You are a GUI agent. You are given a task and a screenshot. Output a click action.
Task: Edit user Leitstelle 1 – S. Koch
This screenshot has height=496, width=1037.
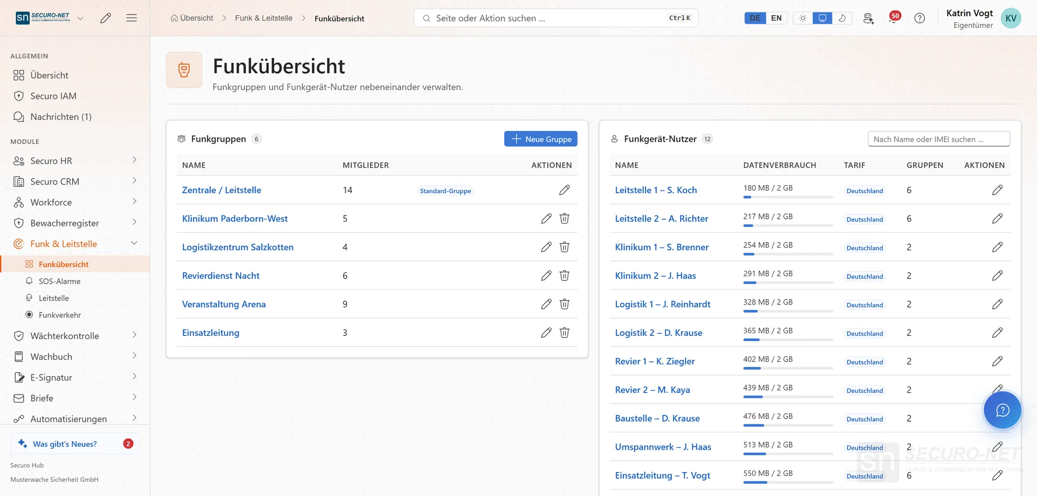[997, 190]
